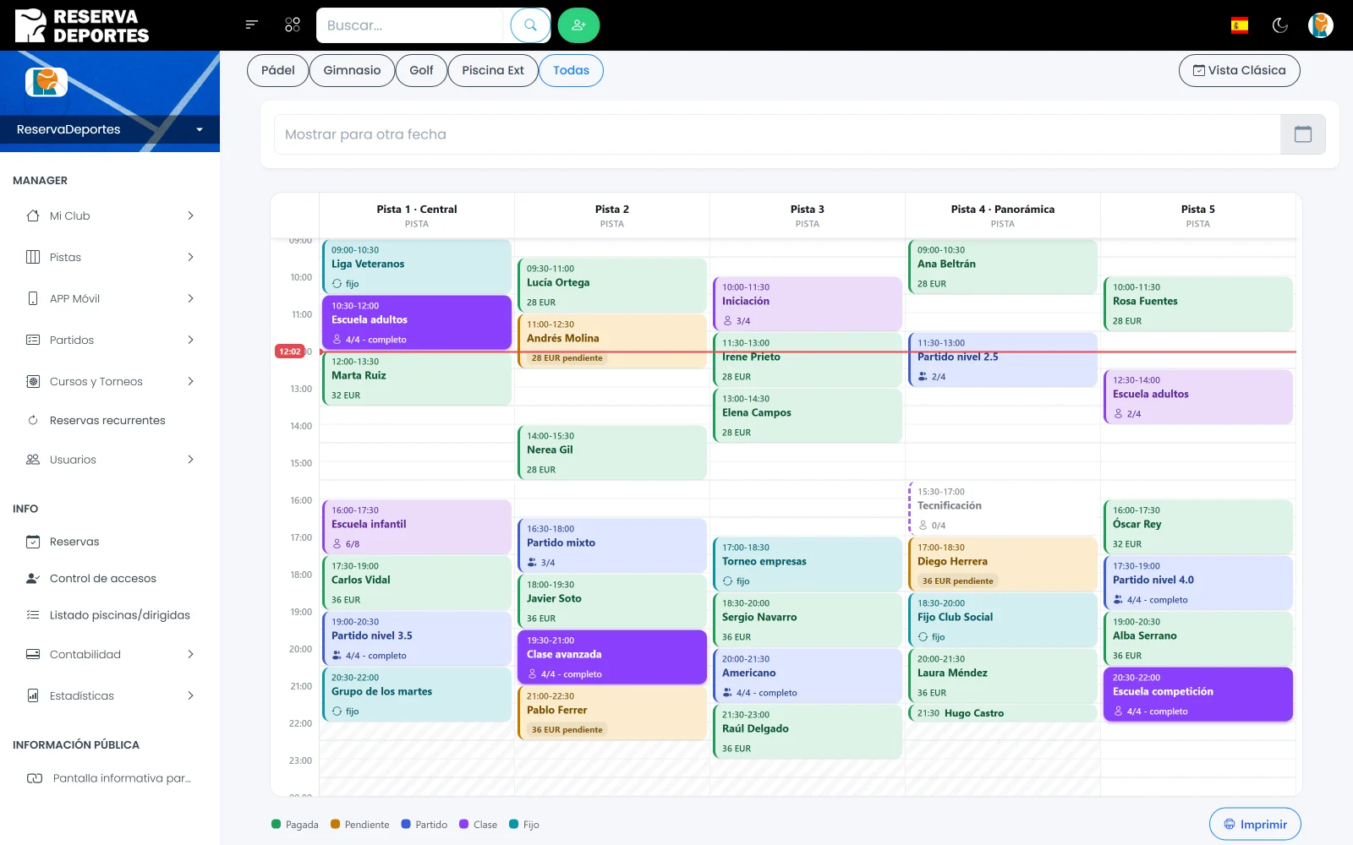The width and height of the screenshot is (1353, 845).
Task: Open user avatar in top bar
Action: 1320,25
